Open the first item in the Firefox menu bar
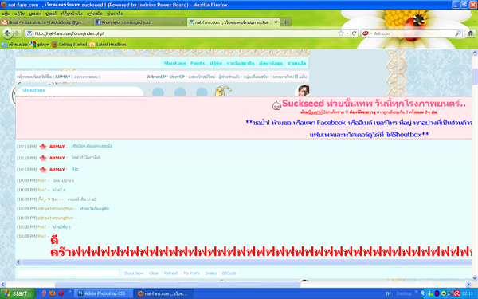The width and height of the screenshot is (478, 299). tap(6, 14)
